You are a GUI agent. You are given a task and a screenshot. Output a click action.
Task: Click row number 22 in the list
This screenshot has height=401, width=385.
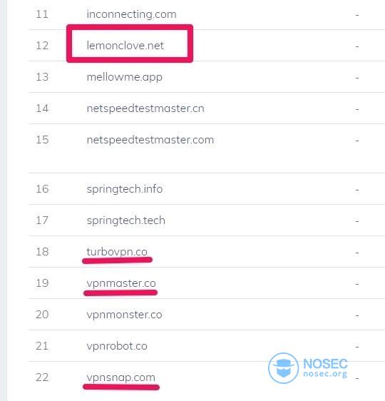(x=42, y=377)
